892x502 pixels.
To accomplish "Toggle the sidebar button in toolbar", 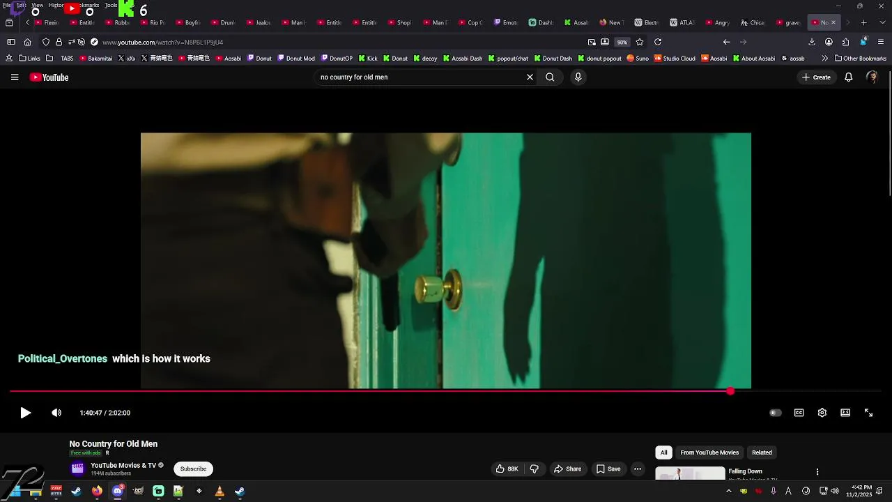I will coord(11,42).
